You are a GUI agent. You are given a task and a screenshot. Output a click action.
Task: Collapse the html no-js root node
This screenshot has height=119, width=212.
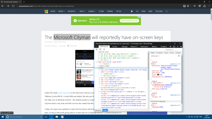[x=97, y=62]
